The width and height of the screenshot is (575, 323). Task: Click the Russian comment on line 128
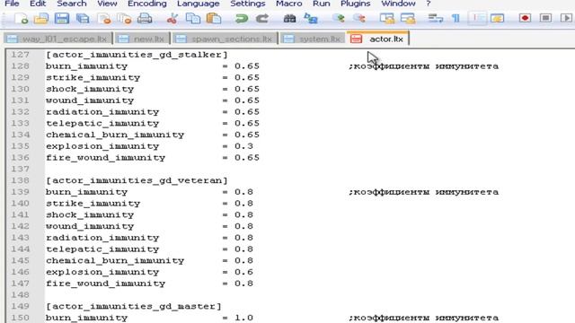pyautogui.click(x=423, y=66)
